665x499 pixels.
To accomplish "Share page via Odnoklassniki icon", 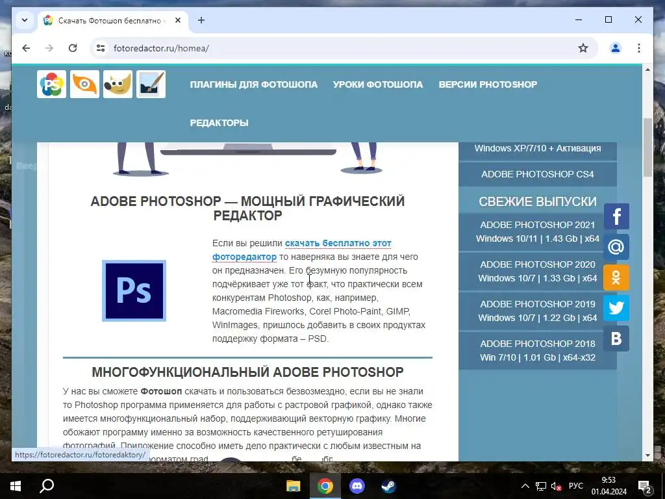I will pos(616,277).
